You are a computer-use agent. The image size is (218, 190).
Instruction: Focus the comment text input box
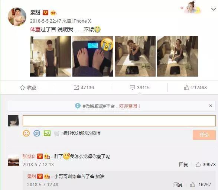[119, 121]
